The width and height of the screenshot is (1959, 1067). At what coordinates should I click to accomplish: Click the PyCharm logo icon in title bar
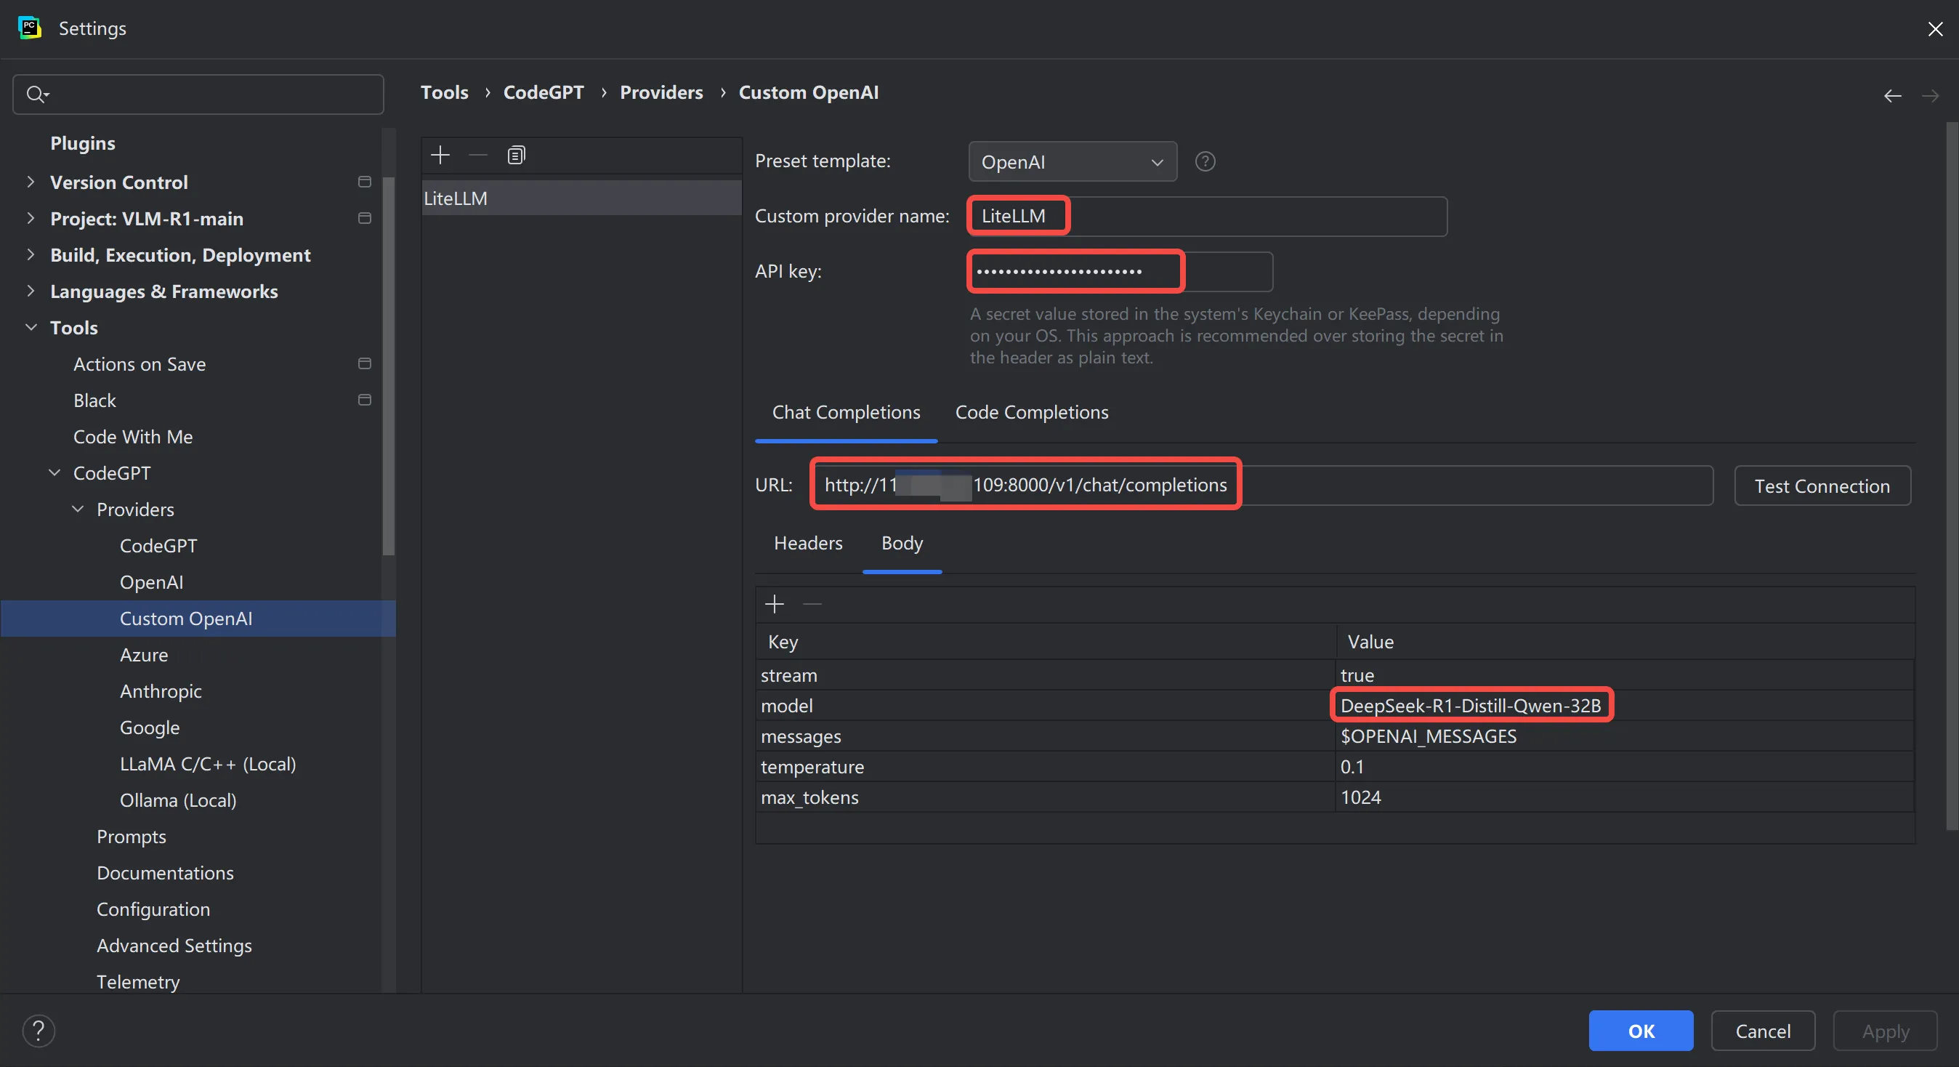(x=30, y=28)
